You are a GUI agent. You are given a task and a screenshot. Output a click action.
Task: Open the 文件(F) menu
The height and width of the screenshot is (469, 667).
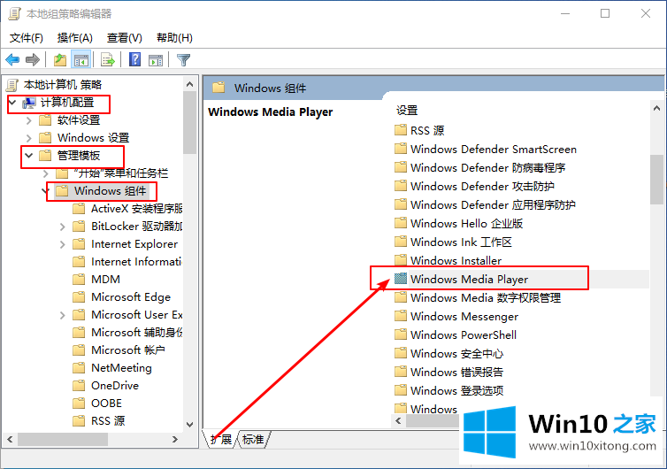coord(27,38)
